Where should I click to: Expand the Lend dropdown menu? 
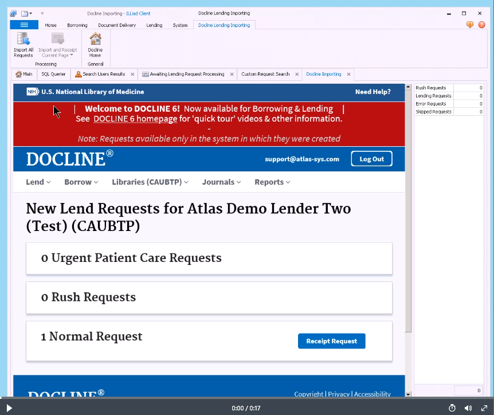pyautogui.click(x=38, y=182)
